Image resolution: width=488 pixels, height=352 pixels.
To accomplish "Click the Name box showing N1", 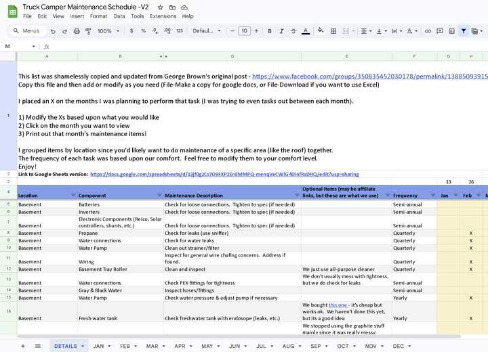I will coord(19,46).
